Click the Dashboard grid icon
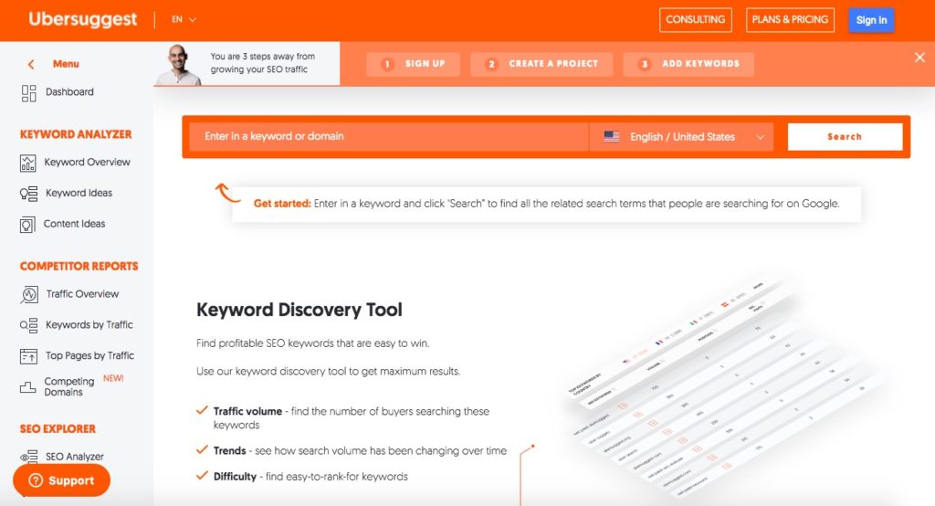The width and height of the screenshot is (935, 506). coord(28,93)
